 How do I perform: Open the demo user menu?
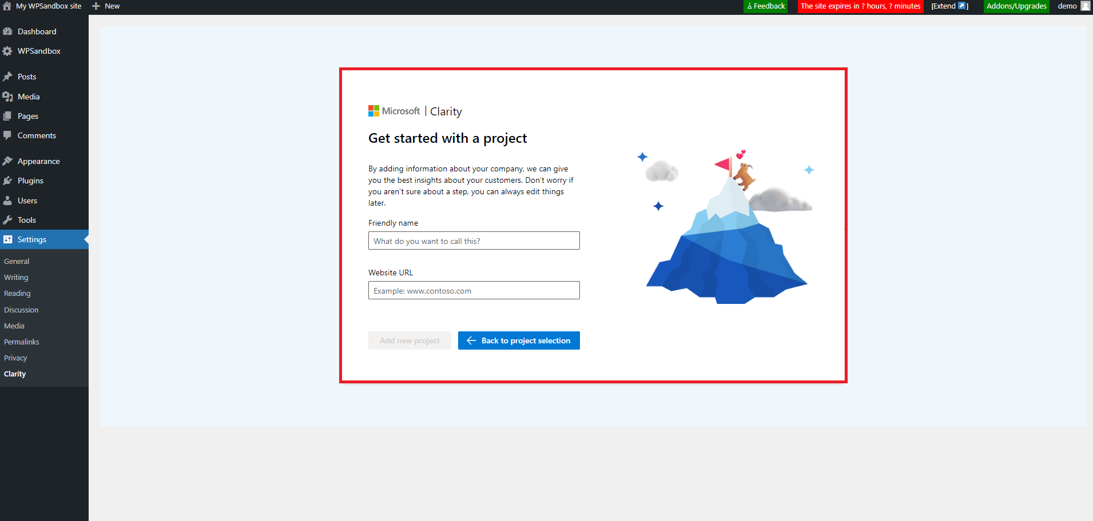1074,6
